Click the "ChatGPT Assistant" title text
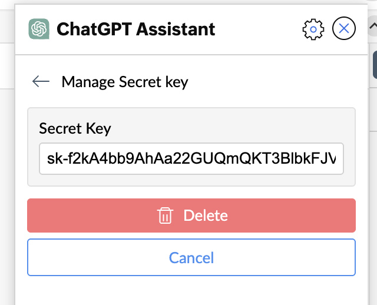The width and height of the screenshot is (377, 305). click(x=136, y=29)
